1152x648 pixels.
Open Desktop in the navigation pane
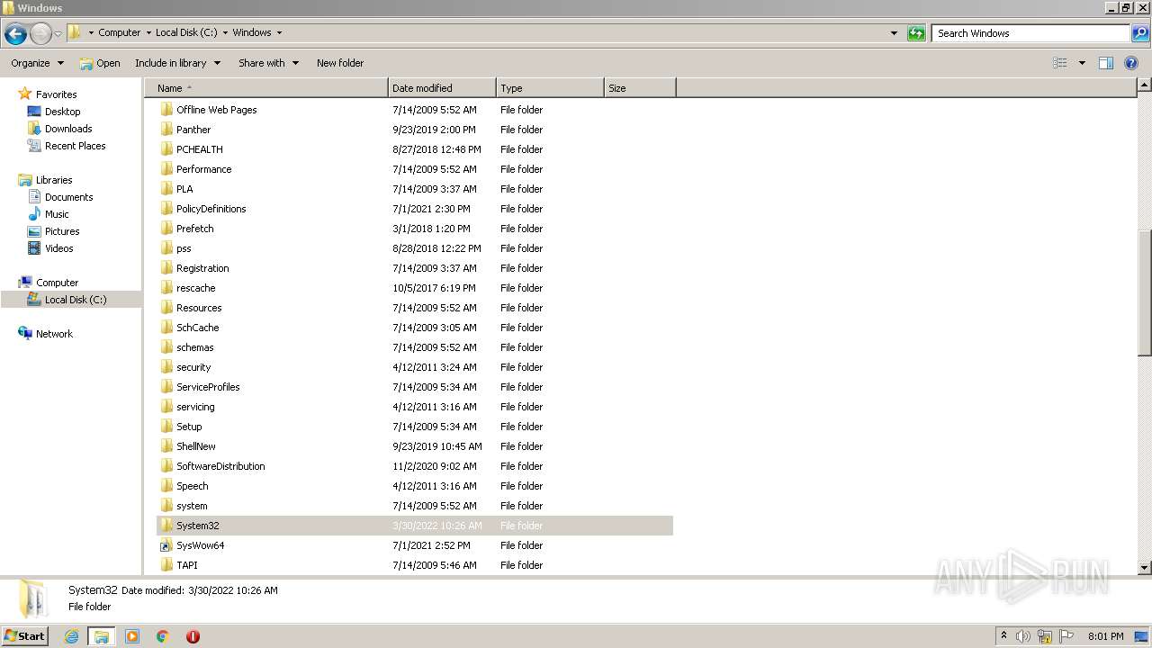pos(62,112)
